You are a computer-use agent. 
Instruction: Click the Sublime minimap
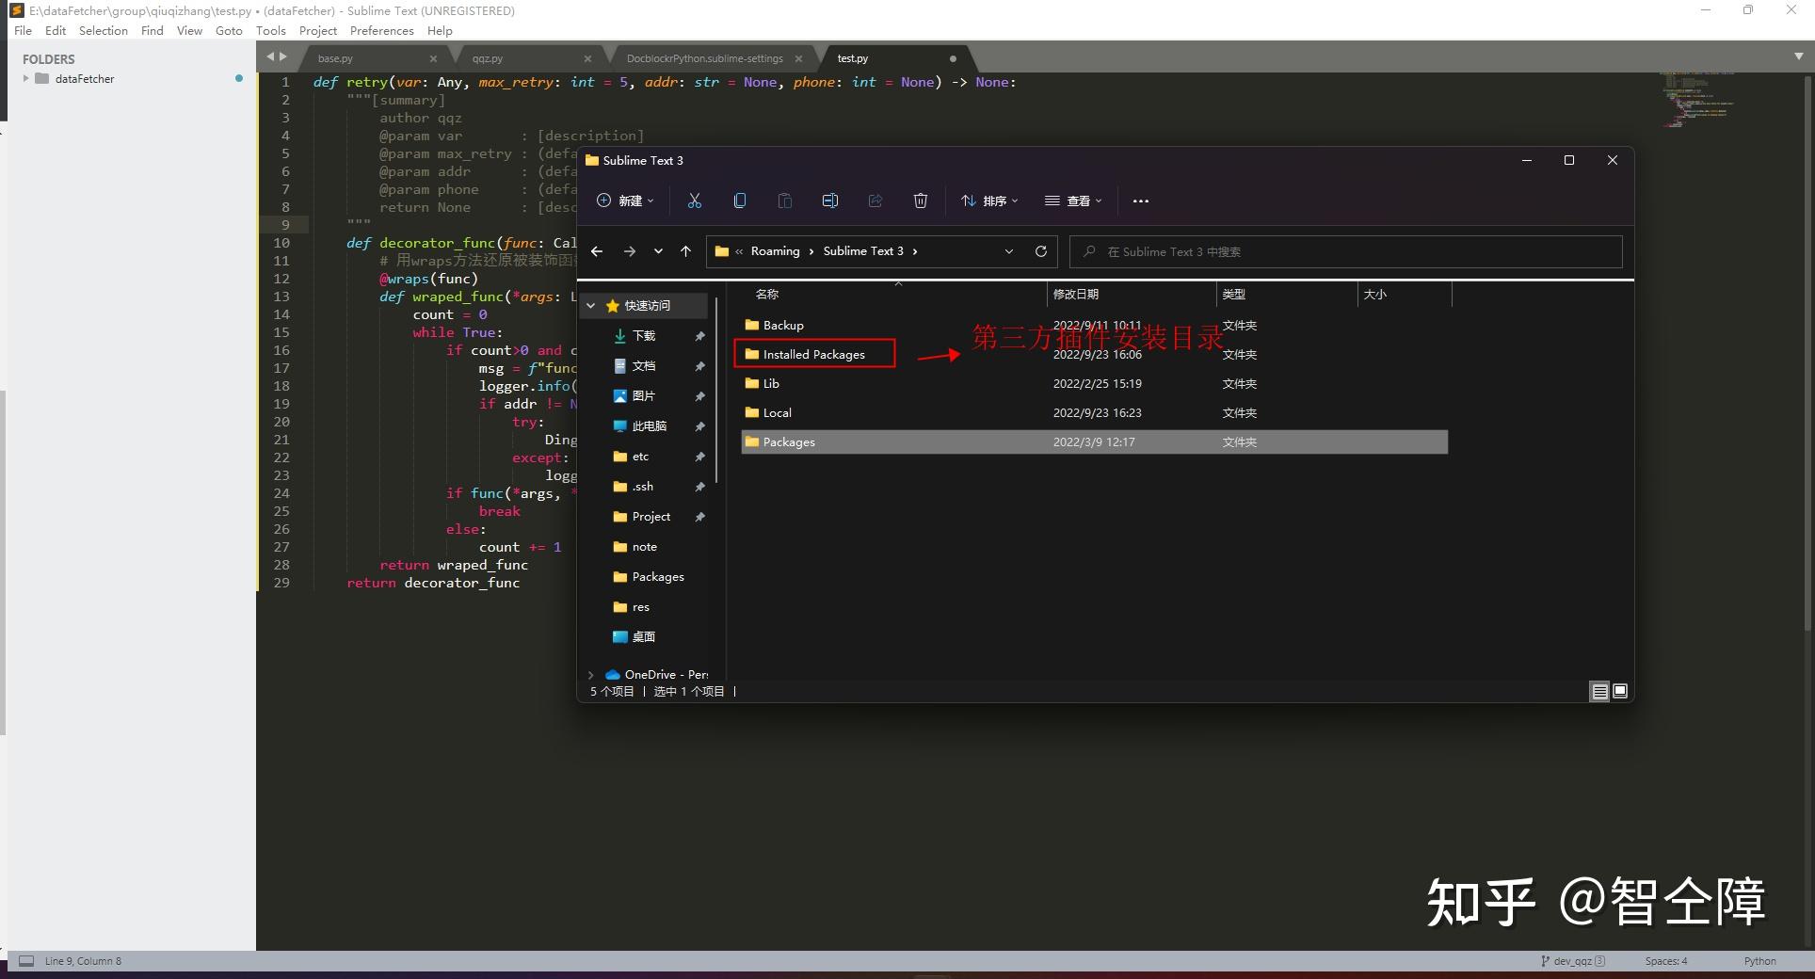[x=1698, y=99]
